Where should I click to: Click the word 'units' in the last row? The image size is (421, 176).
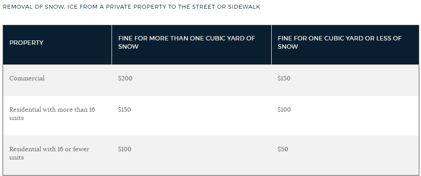(16, 157)
